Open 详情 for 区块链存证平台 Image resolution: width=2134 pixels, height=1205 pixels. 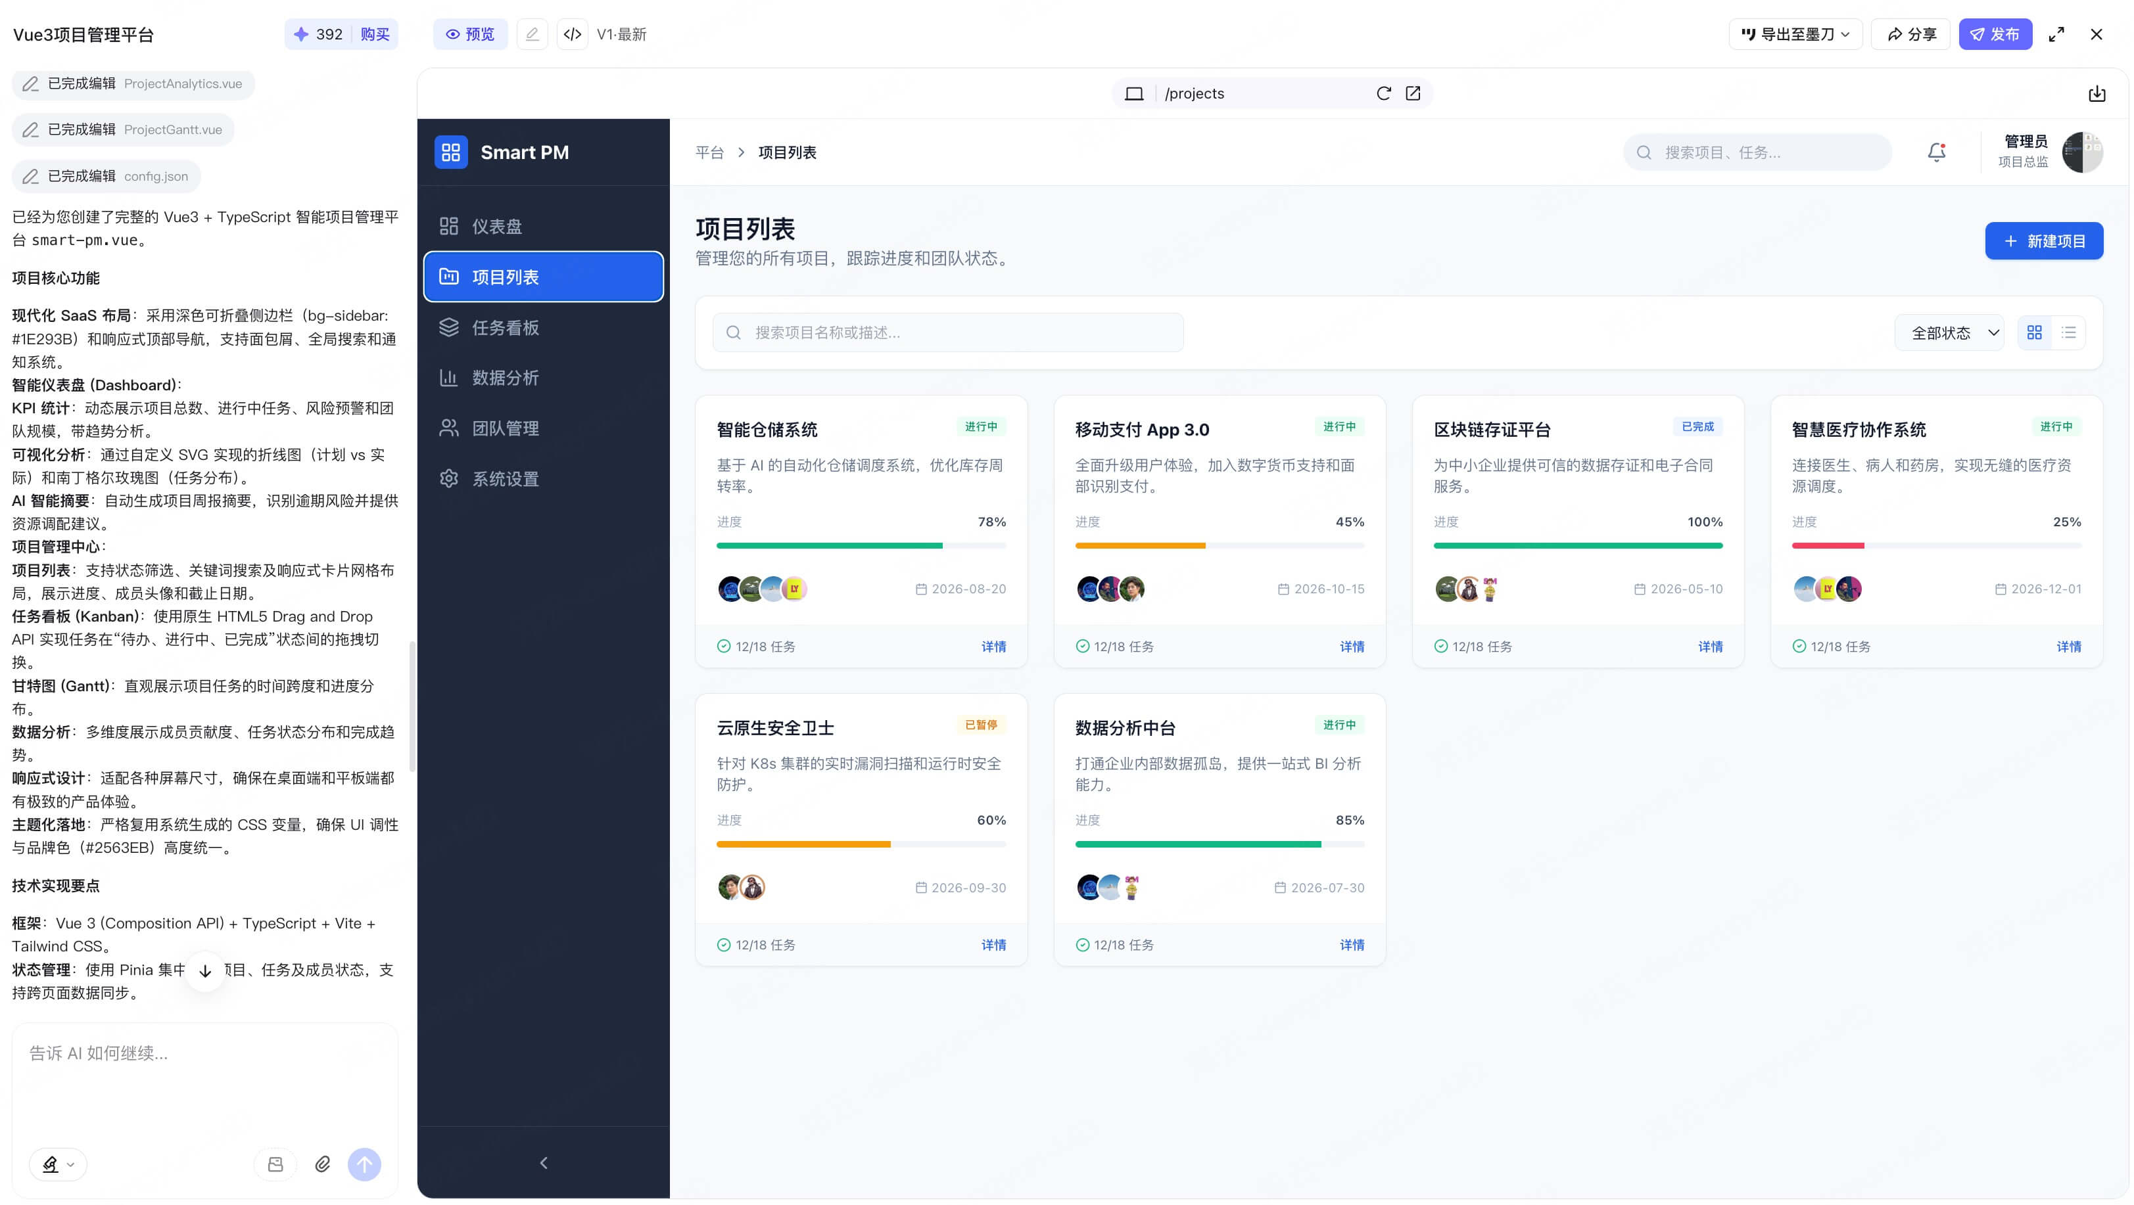[1710, 646]
